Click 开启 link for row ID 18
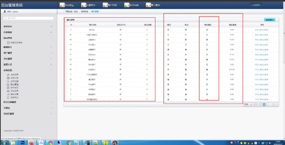 coord(256,40)
